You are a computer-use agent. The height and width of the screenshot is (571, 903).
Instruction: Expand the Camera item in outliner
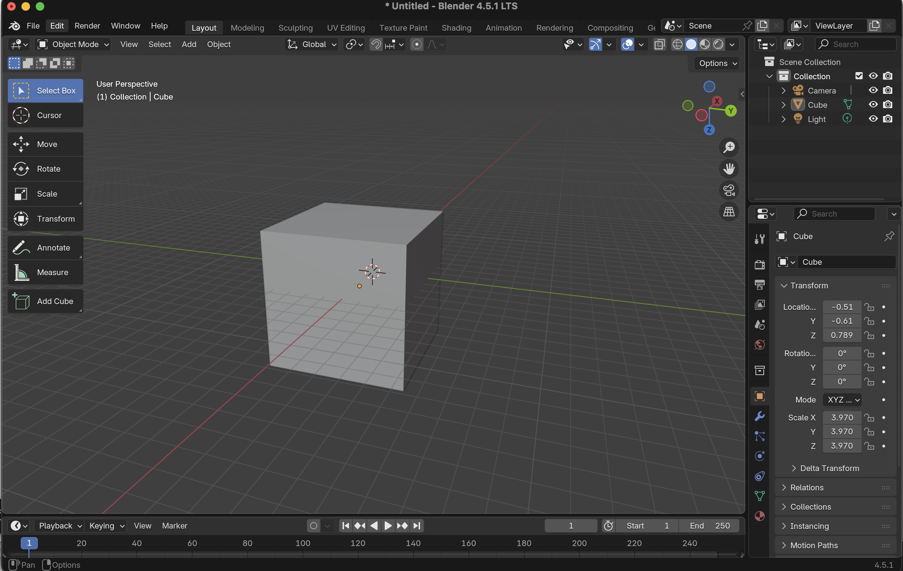(783, 91)
